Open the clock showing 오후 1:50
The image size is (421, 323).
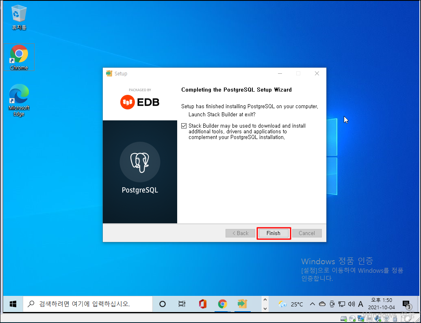(382, 304)
